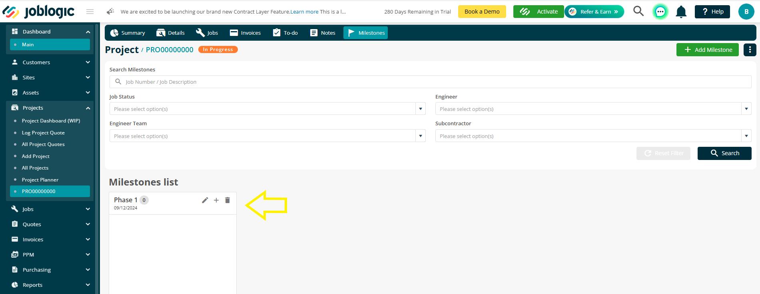Expand the Assets sidebar menu
Screen dimensions: 760x294
50,93
